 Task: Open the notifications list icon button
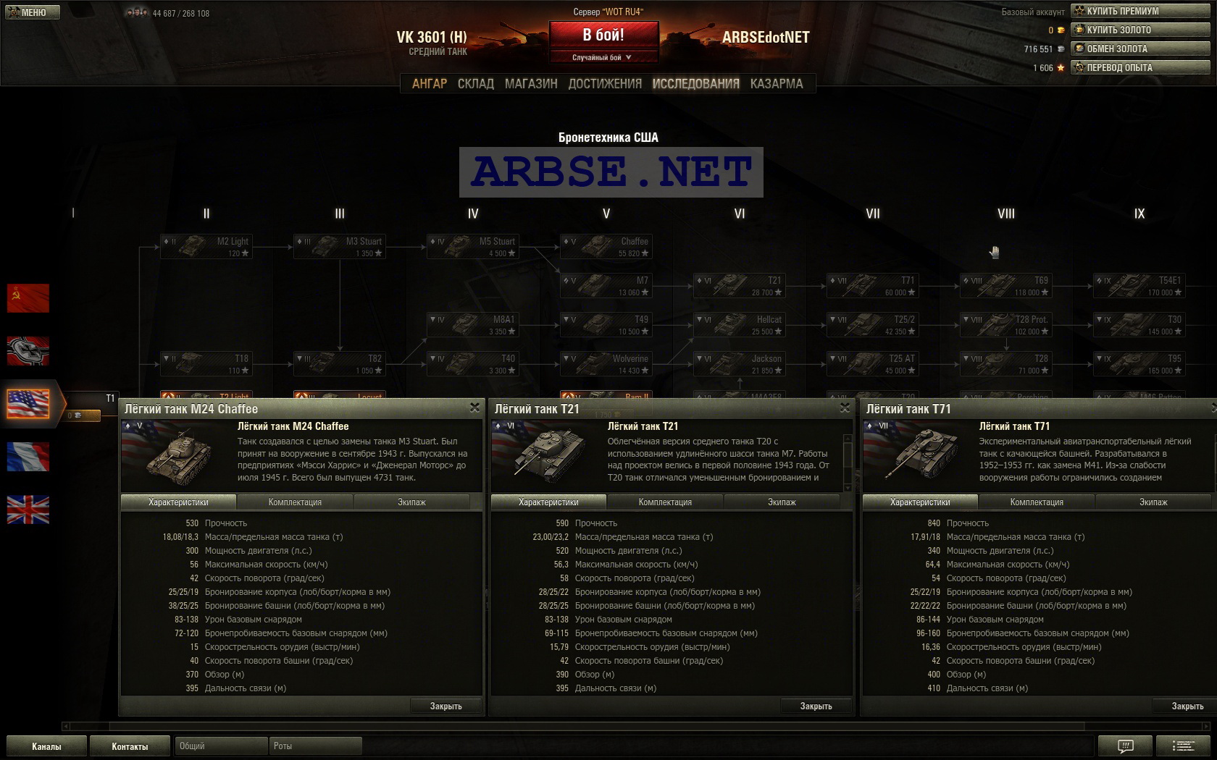pyautogui.click(x=1183, y=746)
